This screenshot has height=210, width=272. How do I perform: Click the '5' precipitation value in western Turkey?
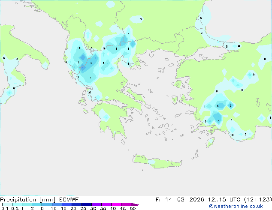click(x=230, y=105)
